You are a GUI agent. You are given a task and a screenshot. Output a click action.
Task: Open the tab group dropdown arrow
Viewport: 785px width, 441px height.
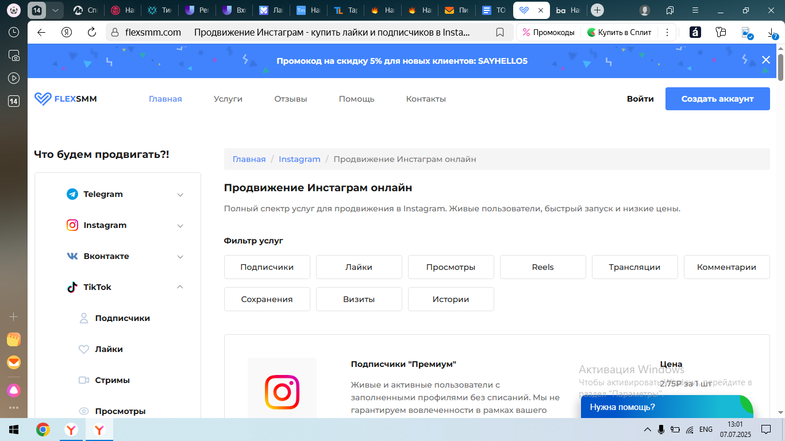55,10
